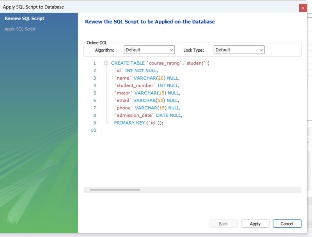Click the Algorithm label
The image size is (312, 237).
tap(105, 50)
